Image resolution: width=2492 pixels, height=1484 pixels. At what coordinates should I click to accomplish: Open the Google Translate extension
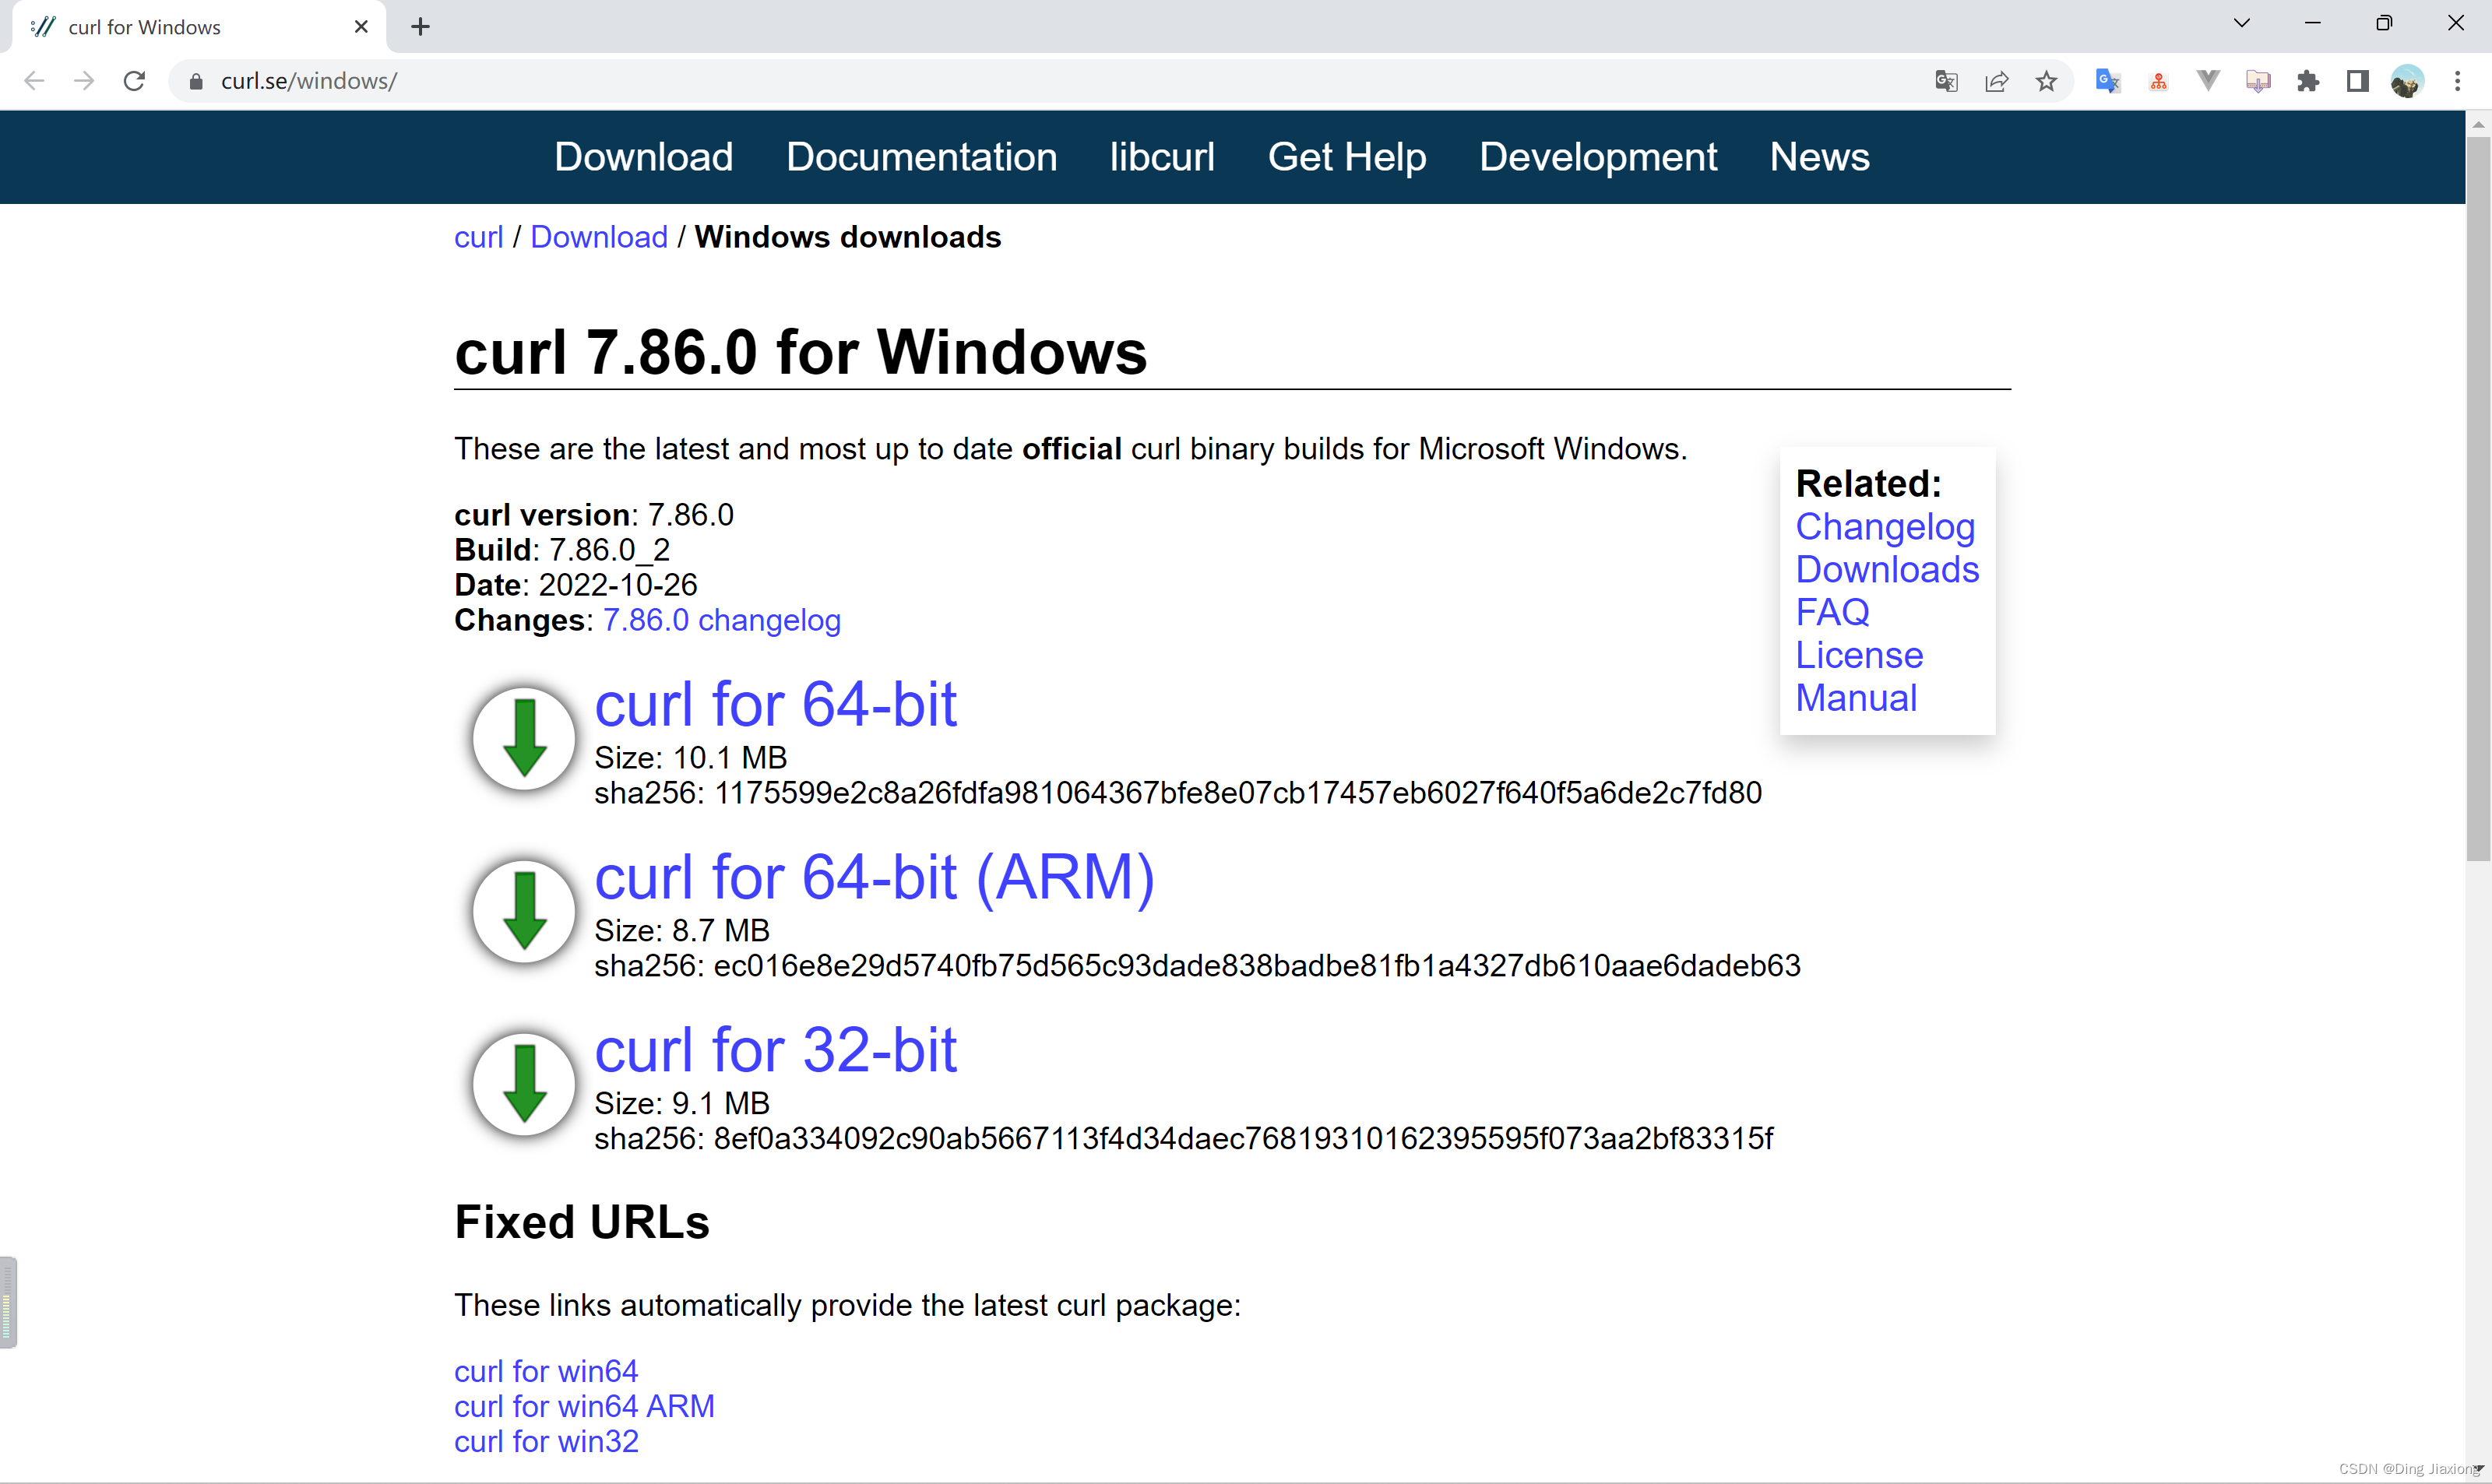pos(2108,81)
